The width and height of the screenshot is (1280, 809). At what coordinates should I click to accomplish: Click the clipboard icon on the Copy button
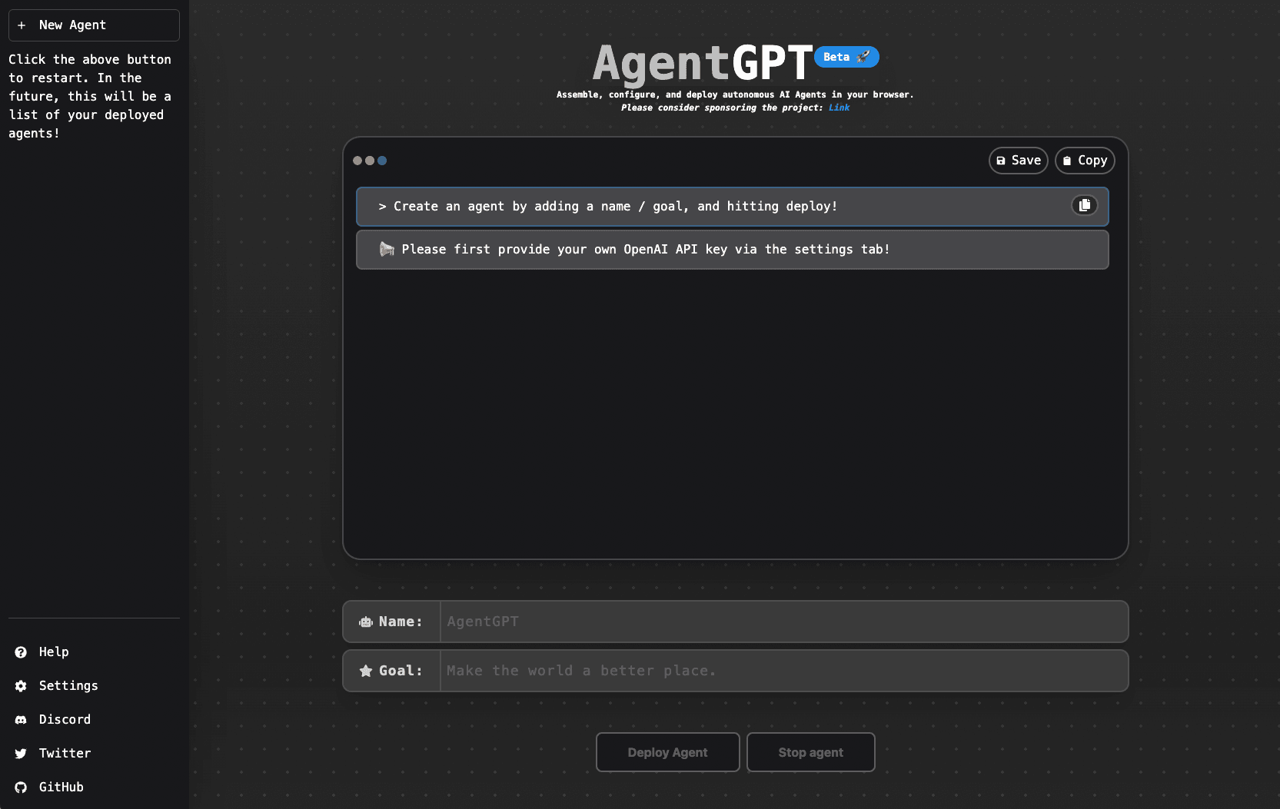click(1067, 161)
